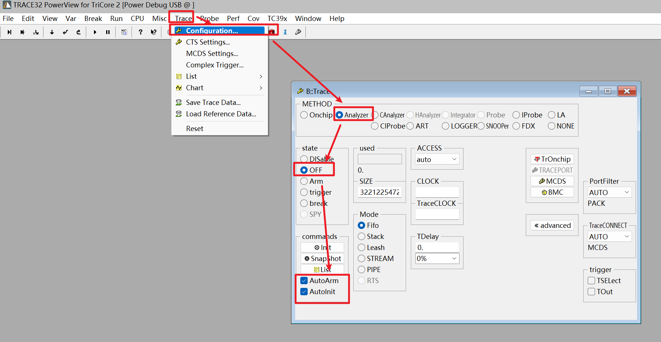Open the TC39x menu
The height and width of the screenshot is (342, 661).
click(277, 18)
